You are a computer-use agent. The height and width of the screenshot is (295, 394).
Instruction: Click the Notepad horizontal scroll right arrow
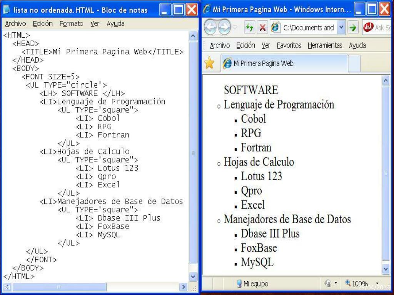pos(183,287)
